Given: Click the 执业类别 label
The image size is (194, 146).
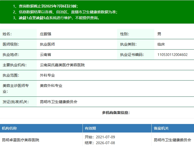Looking at the screenshot, I should coord(128,44).
